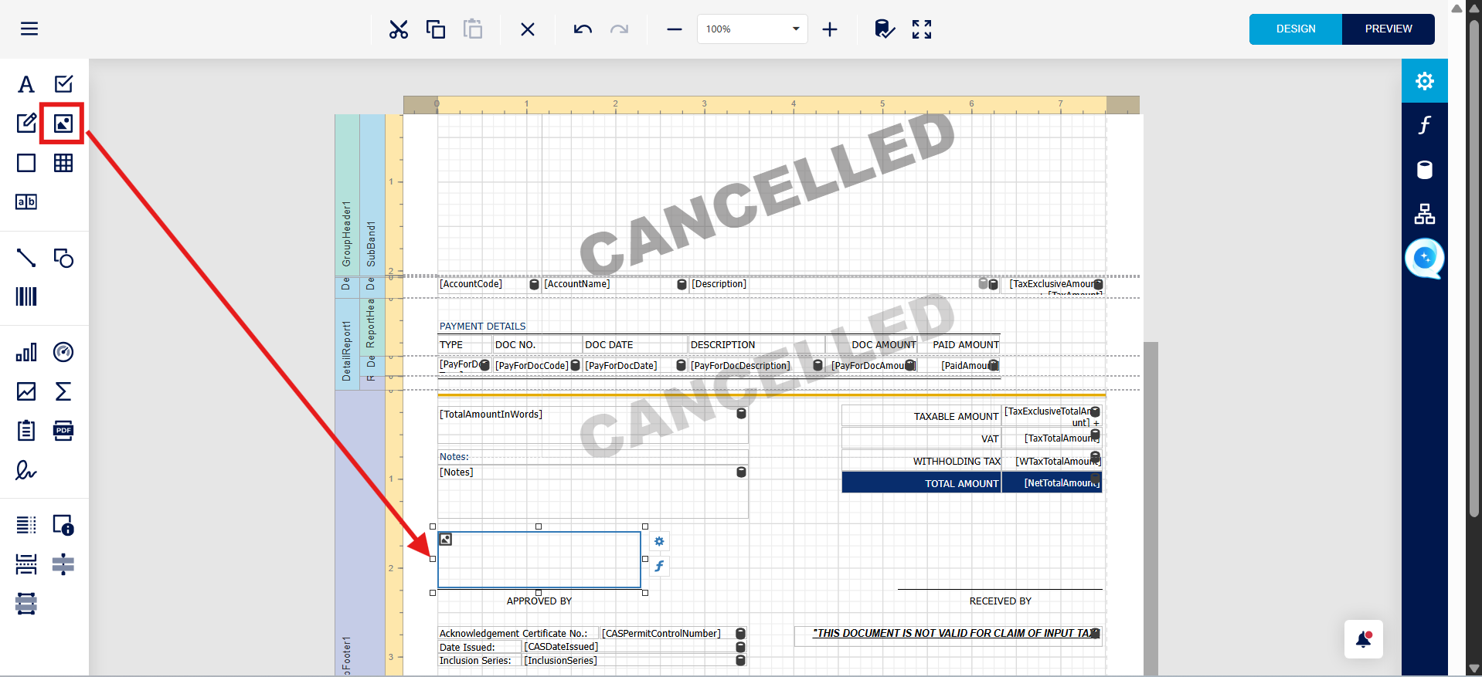
Task: Click the Copy icon in toolbar
Action: click(x=436, y=29)
